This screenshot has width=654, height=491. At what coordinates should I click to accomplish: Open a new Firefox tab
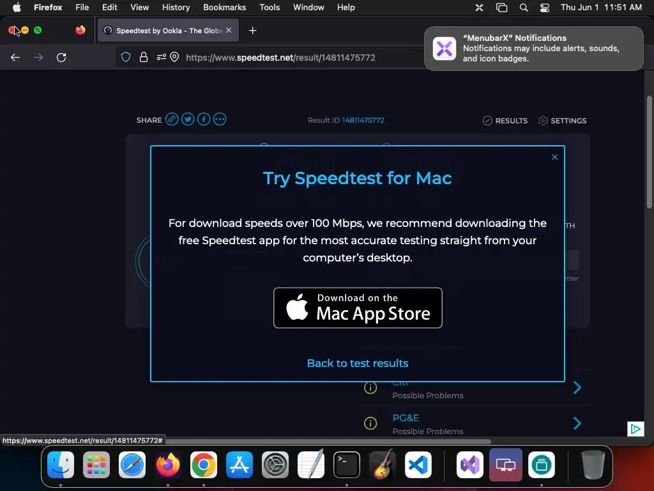tap(252, 31)
